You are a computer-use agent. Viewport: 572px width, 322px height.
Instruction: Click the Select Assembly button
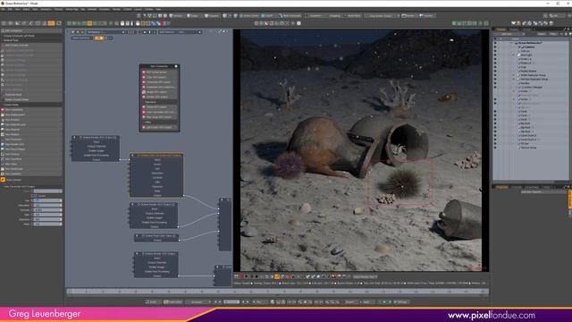[x=82, y=38]
